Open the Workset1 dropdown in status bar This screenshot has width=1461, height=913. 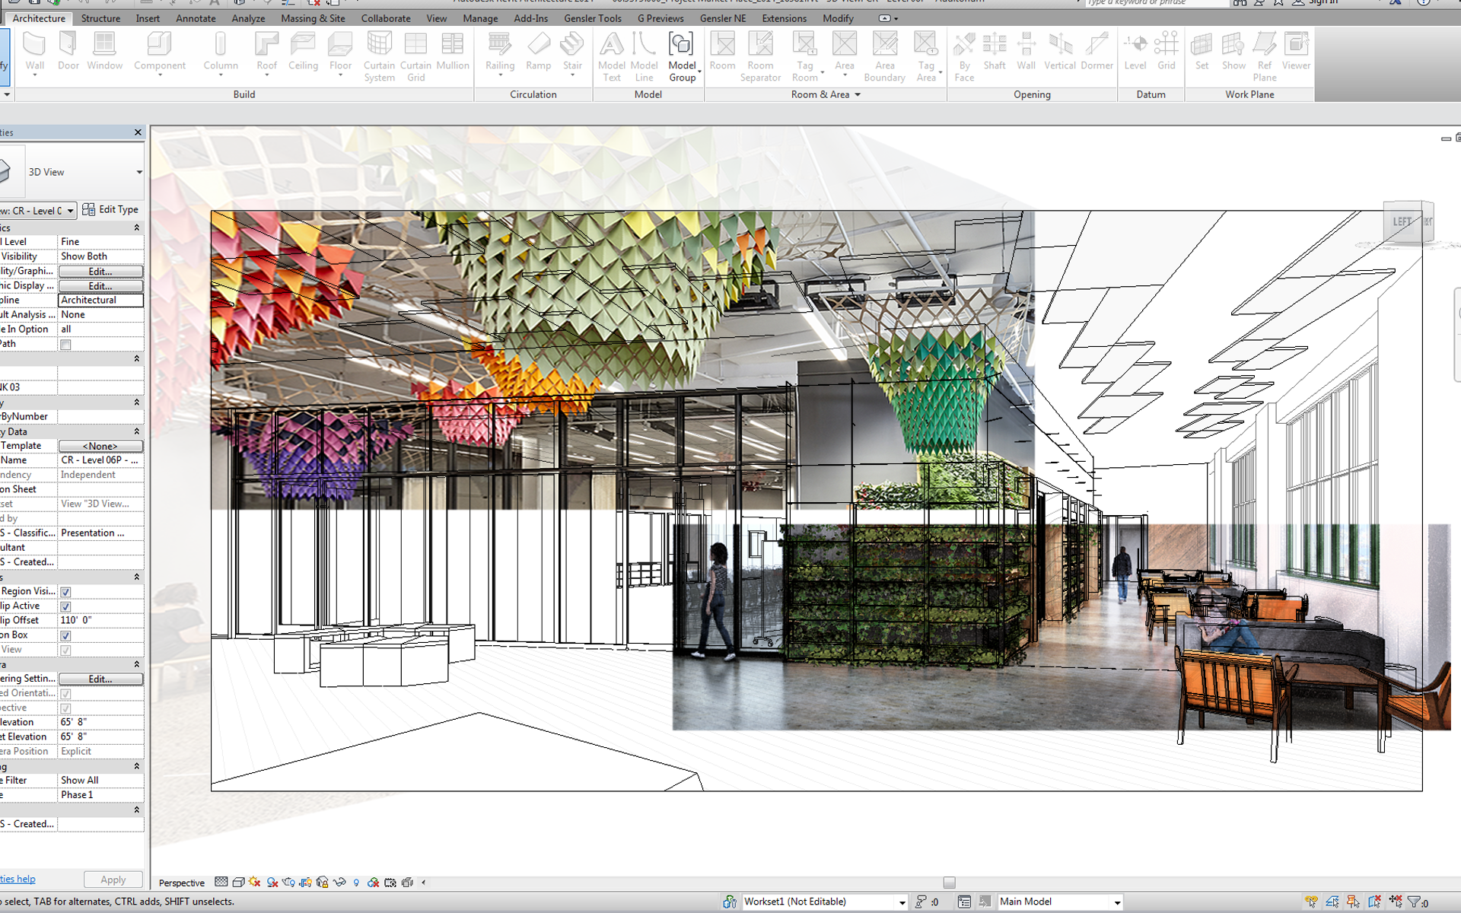click(902, 902)
